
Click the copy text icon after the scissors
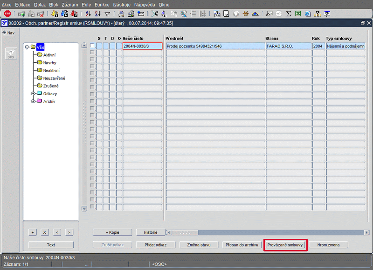coord(164,14)
